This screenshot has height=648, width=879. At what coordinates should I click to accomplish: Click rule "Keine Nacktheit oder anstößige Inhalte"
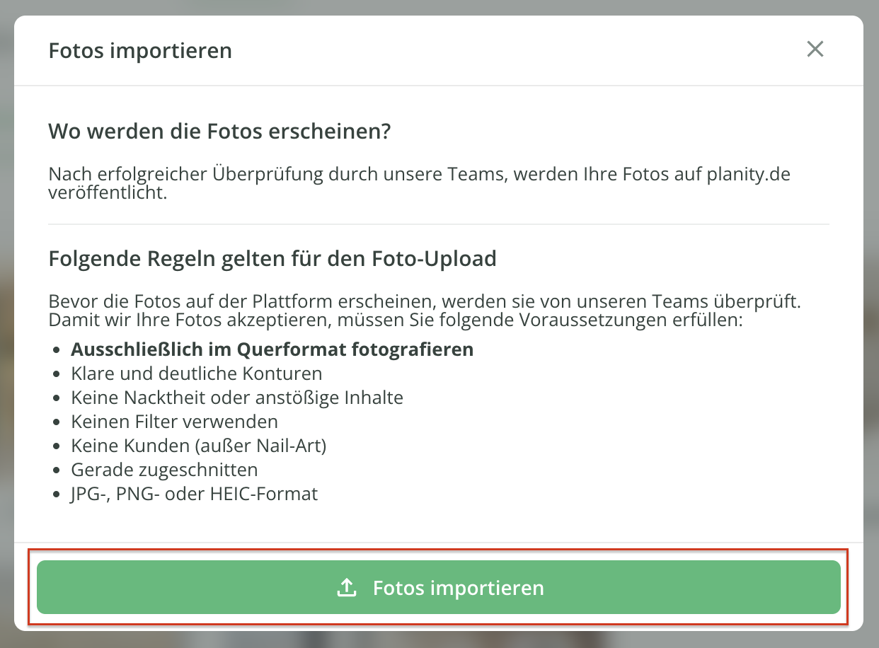click(237, 398)
